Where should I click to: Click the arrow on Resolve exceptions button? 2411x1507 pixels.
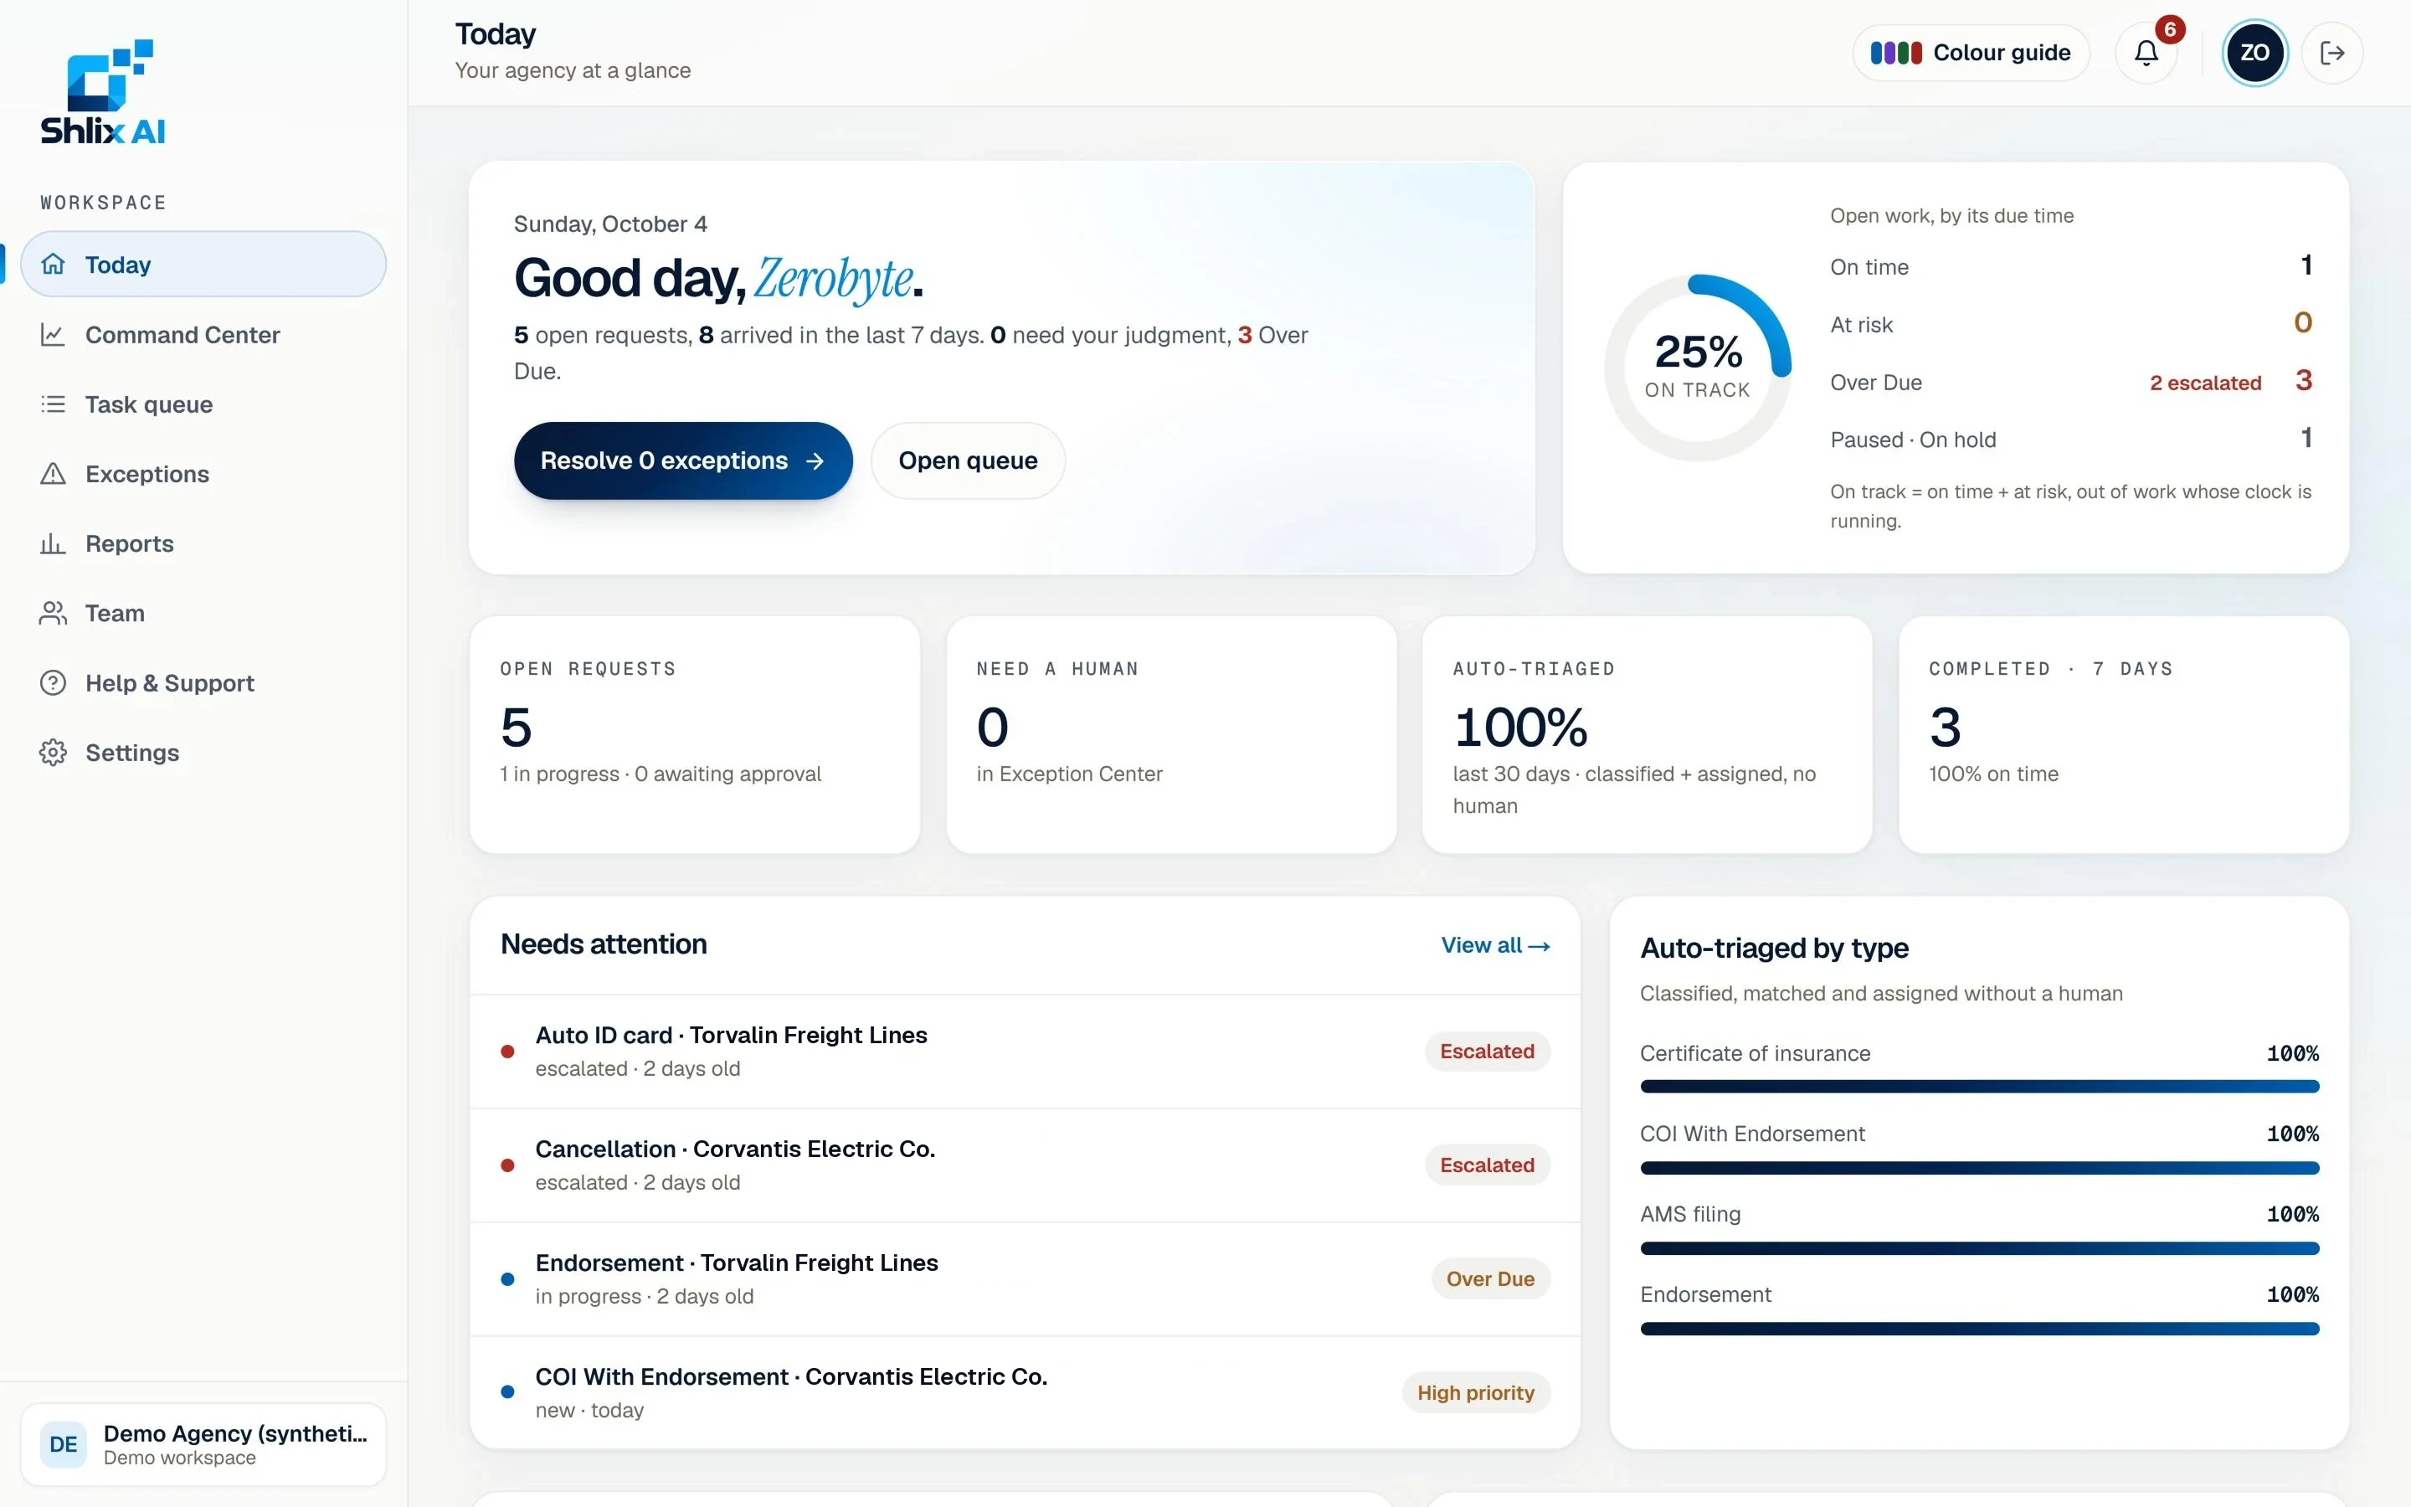(x=815, y=460)
